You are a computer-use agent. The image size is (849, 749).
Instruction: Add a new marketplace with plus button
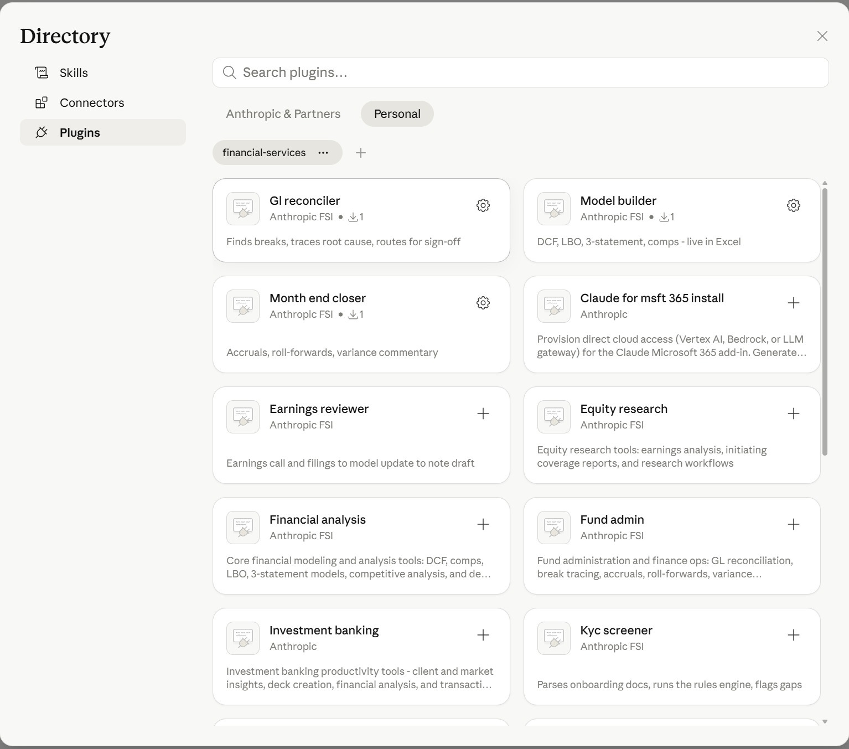(361, 153)
